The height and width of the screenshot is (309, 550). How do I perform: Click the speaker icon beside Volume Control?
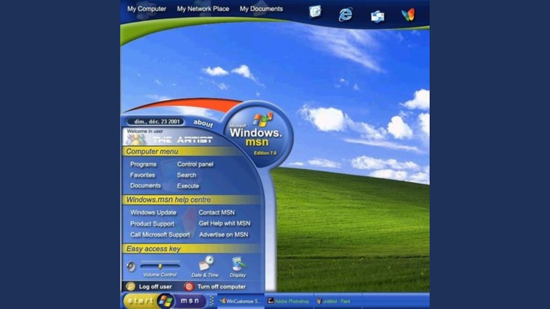click(131, 267)
